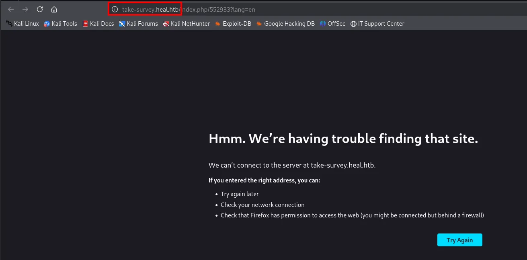Open the Kali Linux bookmark
The height and width of the screenshot is (260, 527).
click(23, 24)
